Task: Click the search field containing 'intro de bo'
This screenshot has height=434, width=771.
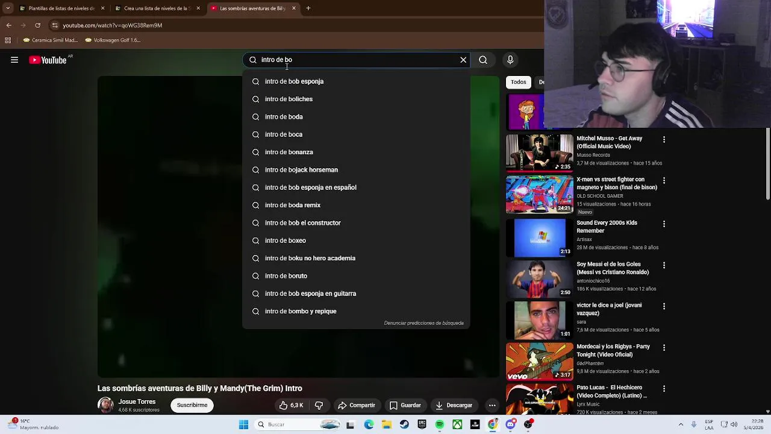Action: pyautogui.click(x=355, y=60)
